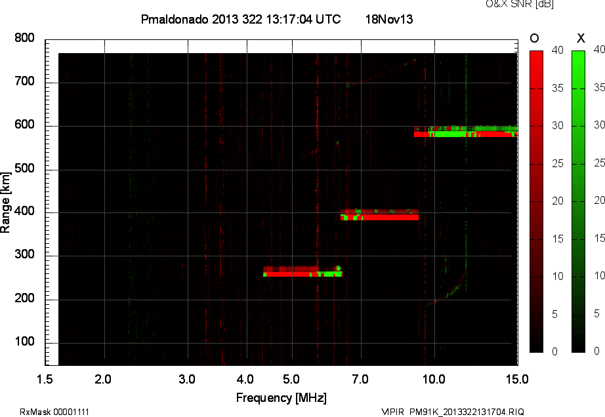Click the 4.0 frequency tick label
Image resolution: width=605 pixels, height=417 pixels.
(245, 379)
